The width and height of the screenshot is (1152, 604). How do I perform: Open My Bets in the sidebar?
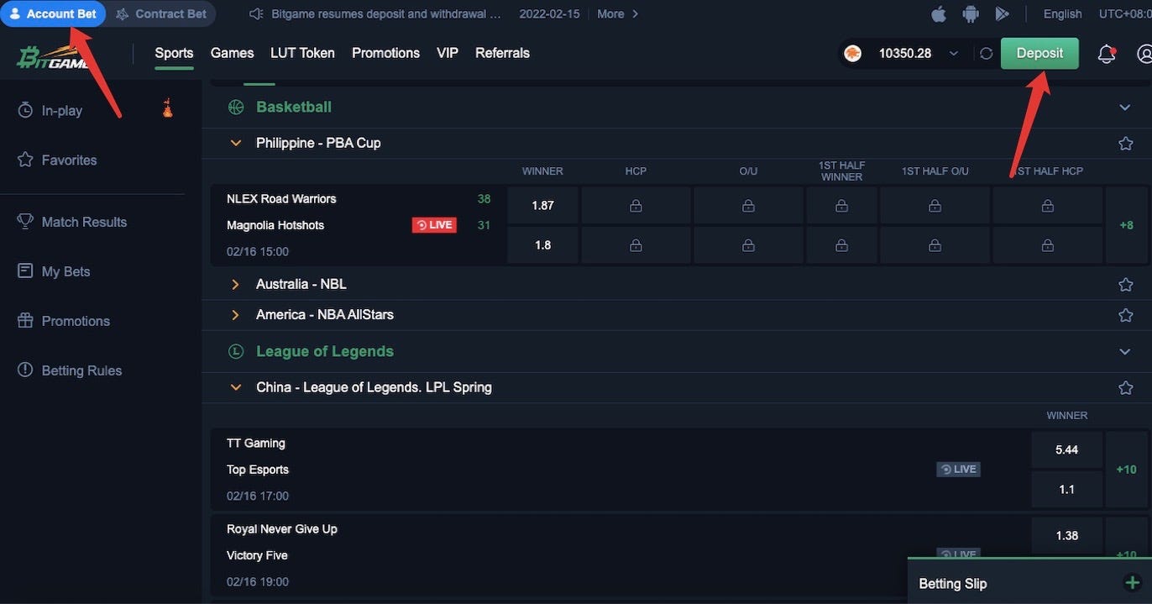(65, 271)
